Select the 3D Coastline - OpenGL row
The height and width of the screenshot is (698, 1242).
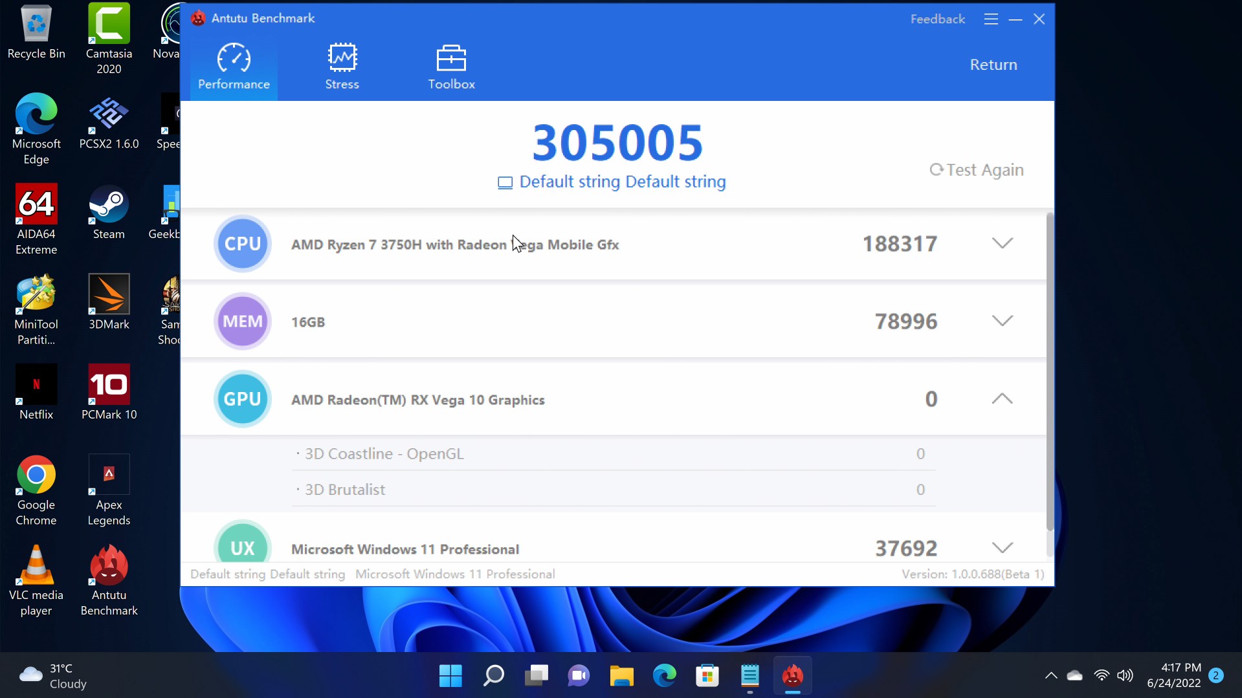[x=613, y=453]
